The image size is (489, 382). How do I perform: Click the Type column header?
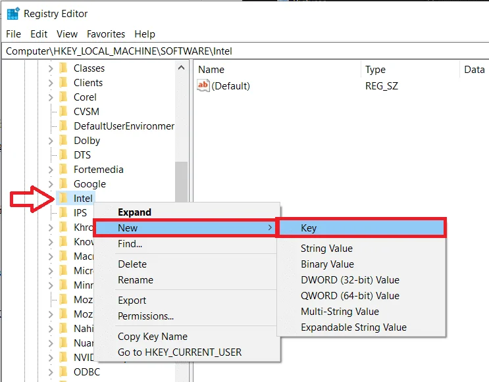(x=411, y=70)
